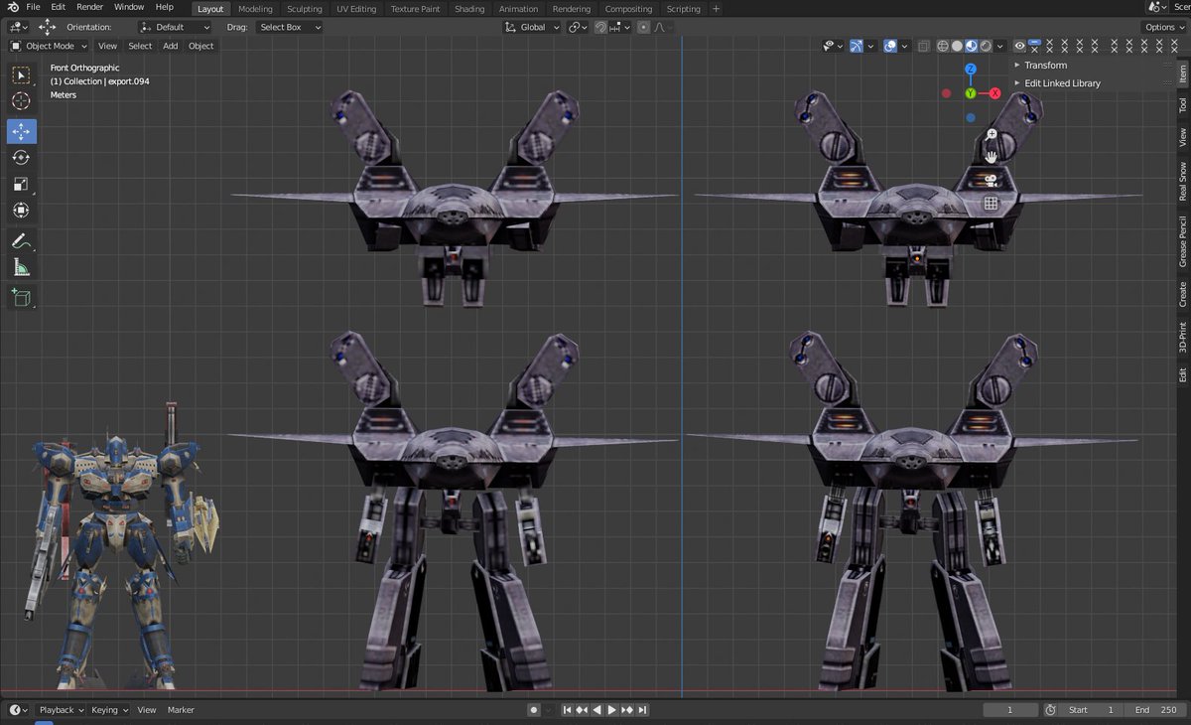Open the Global transform orientation dropdown
1191x725 pixels.
click(x=532, y=27)
